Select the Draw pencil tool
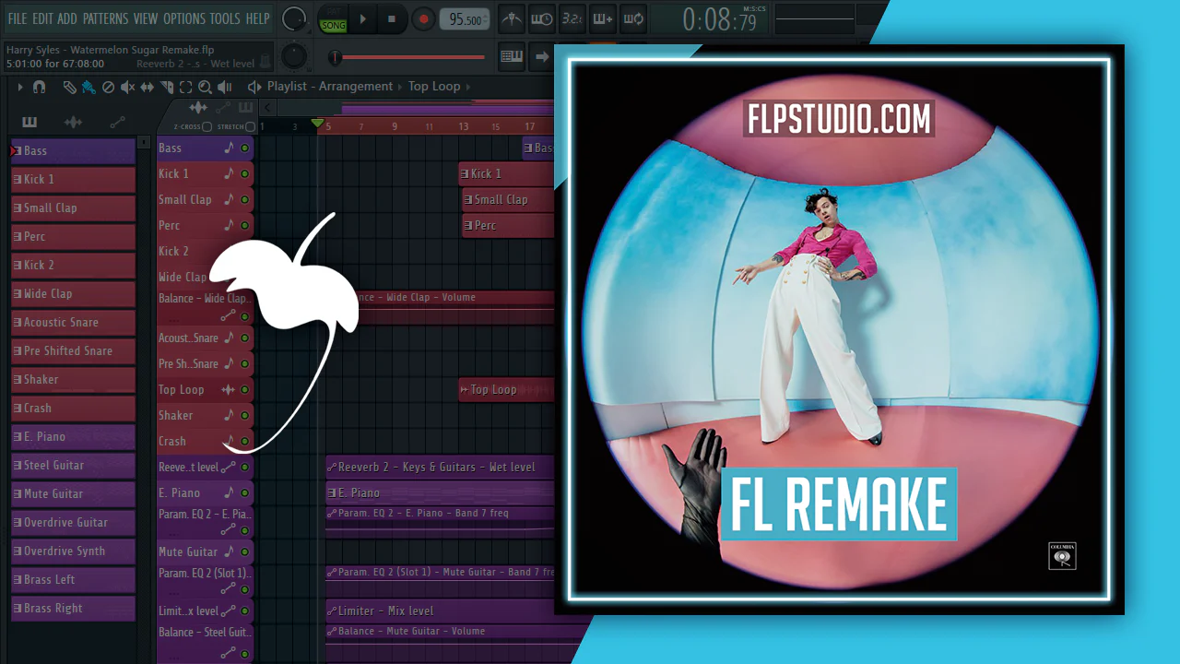The height and width of the screenshot is (664, 1180). click(69, 87)
